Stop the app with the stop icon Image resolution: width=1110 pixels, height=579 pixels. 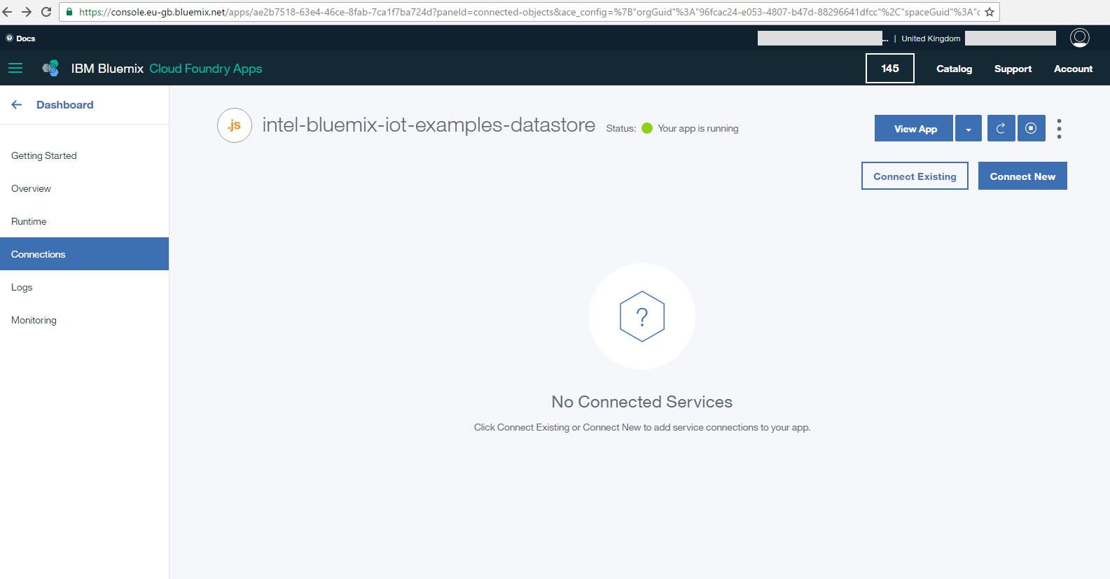point(1031,128)
